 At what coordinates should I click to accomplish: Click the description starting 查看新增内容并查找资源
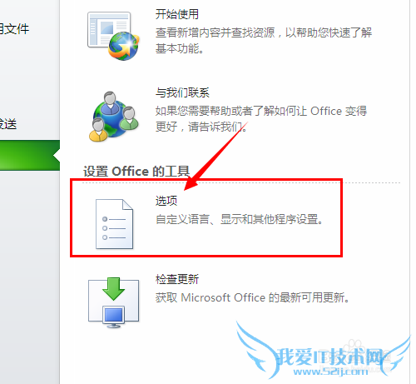pyautogui.click(x=264, y=41)
